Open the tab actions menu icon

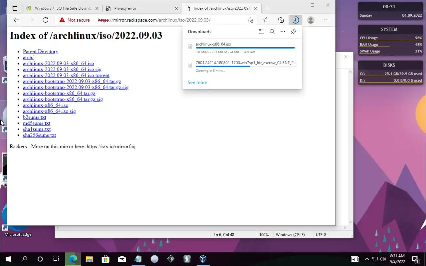click(x=15, y=8)
